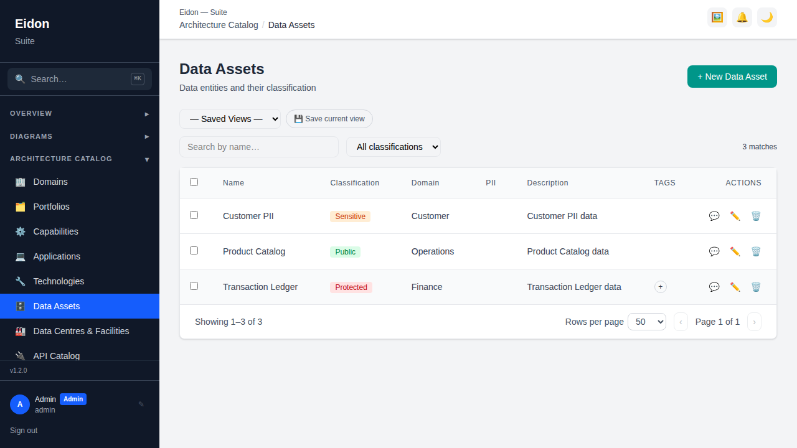Click the Admin role badge
The width and height of the screenshot is (797, 448).
73,399
